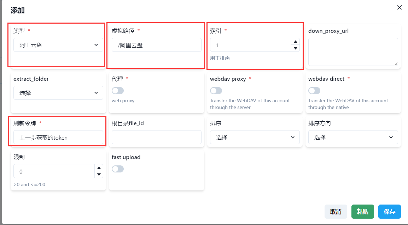This screenshot has width=408, height=225.
Task: Click the 刷新令牌 token input field
Action: (58, 137)
